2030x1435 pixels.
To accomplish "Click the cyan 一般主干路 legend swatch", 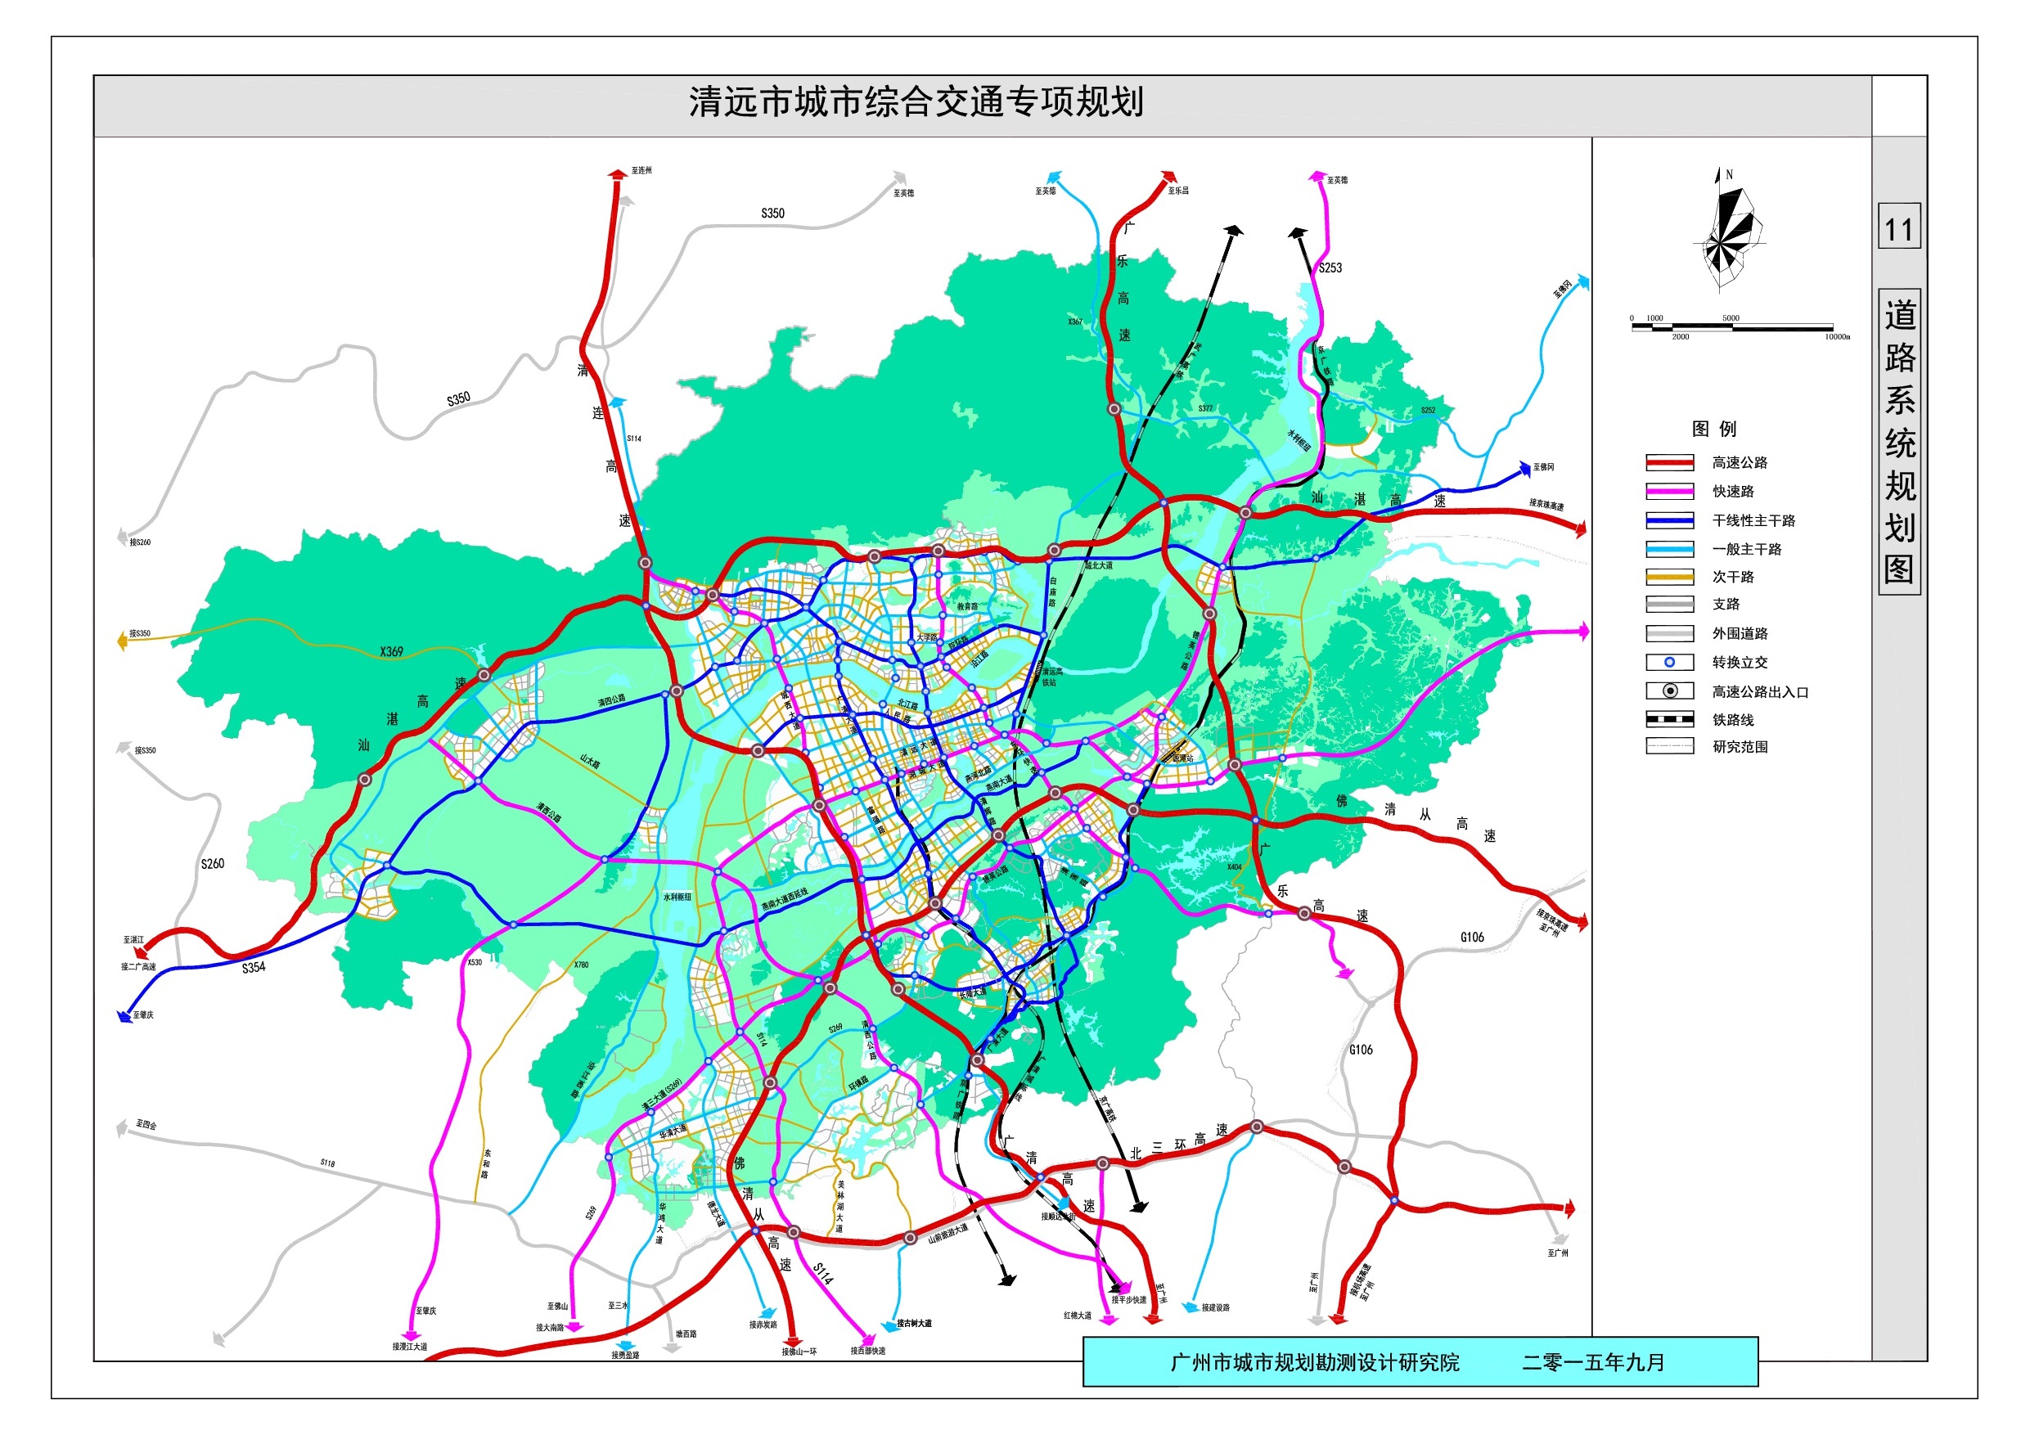I will click(1669, 549).
